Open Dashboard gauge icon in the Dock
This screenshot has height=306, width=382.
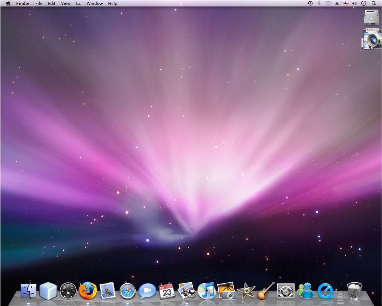tap(68, 291)
